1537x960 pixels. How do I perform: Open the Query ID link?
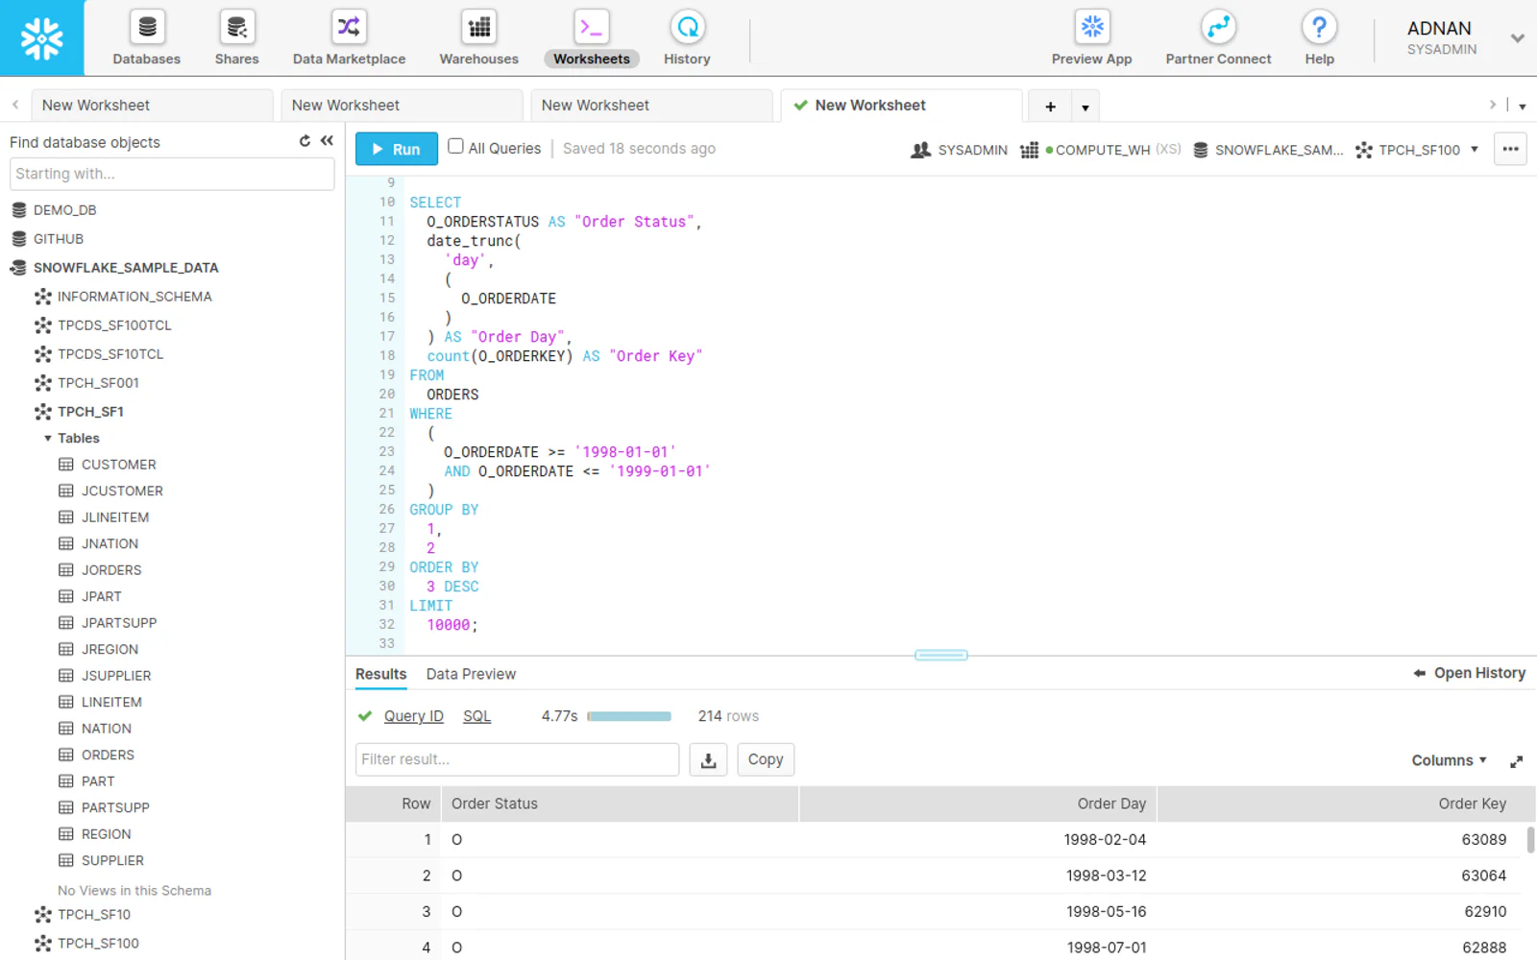(414, 716)
